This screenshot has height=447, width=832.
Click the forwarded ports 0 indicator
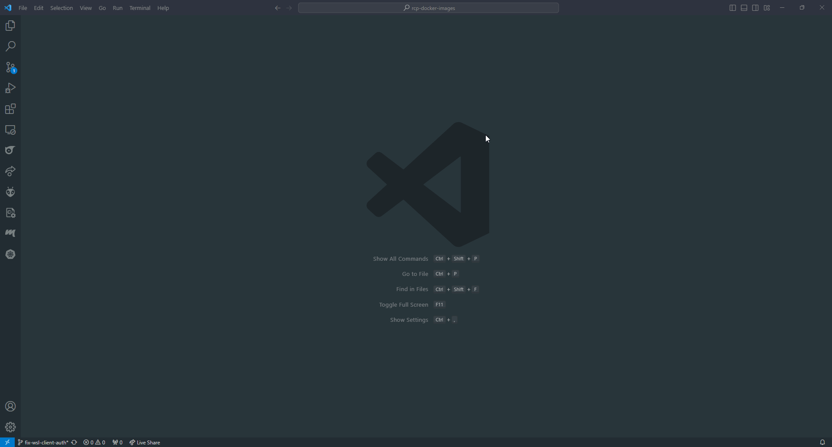pyautogui.click(x=117, y=442)
